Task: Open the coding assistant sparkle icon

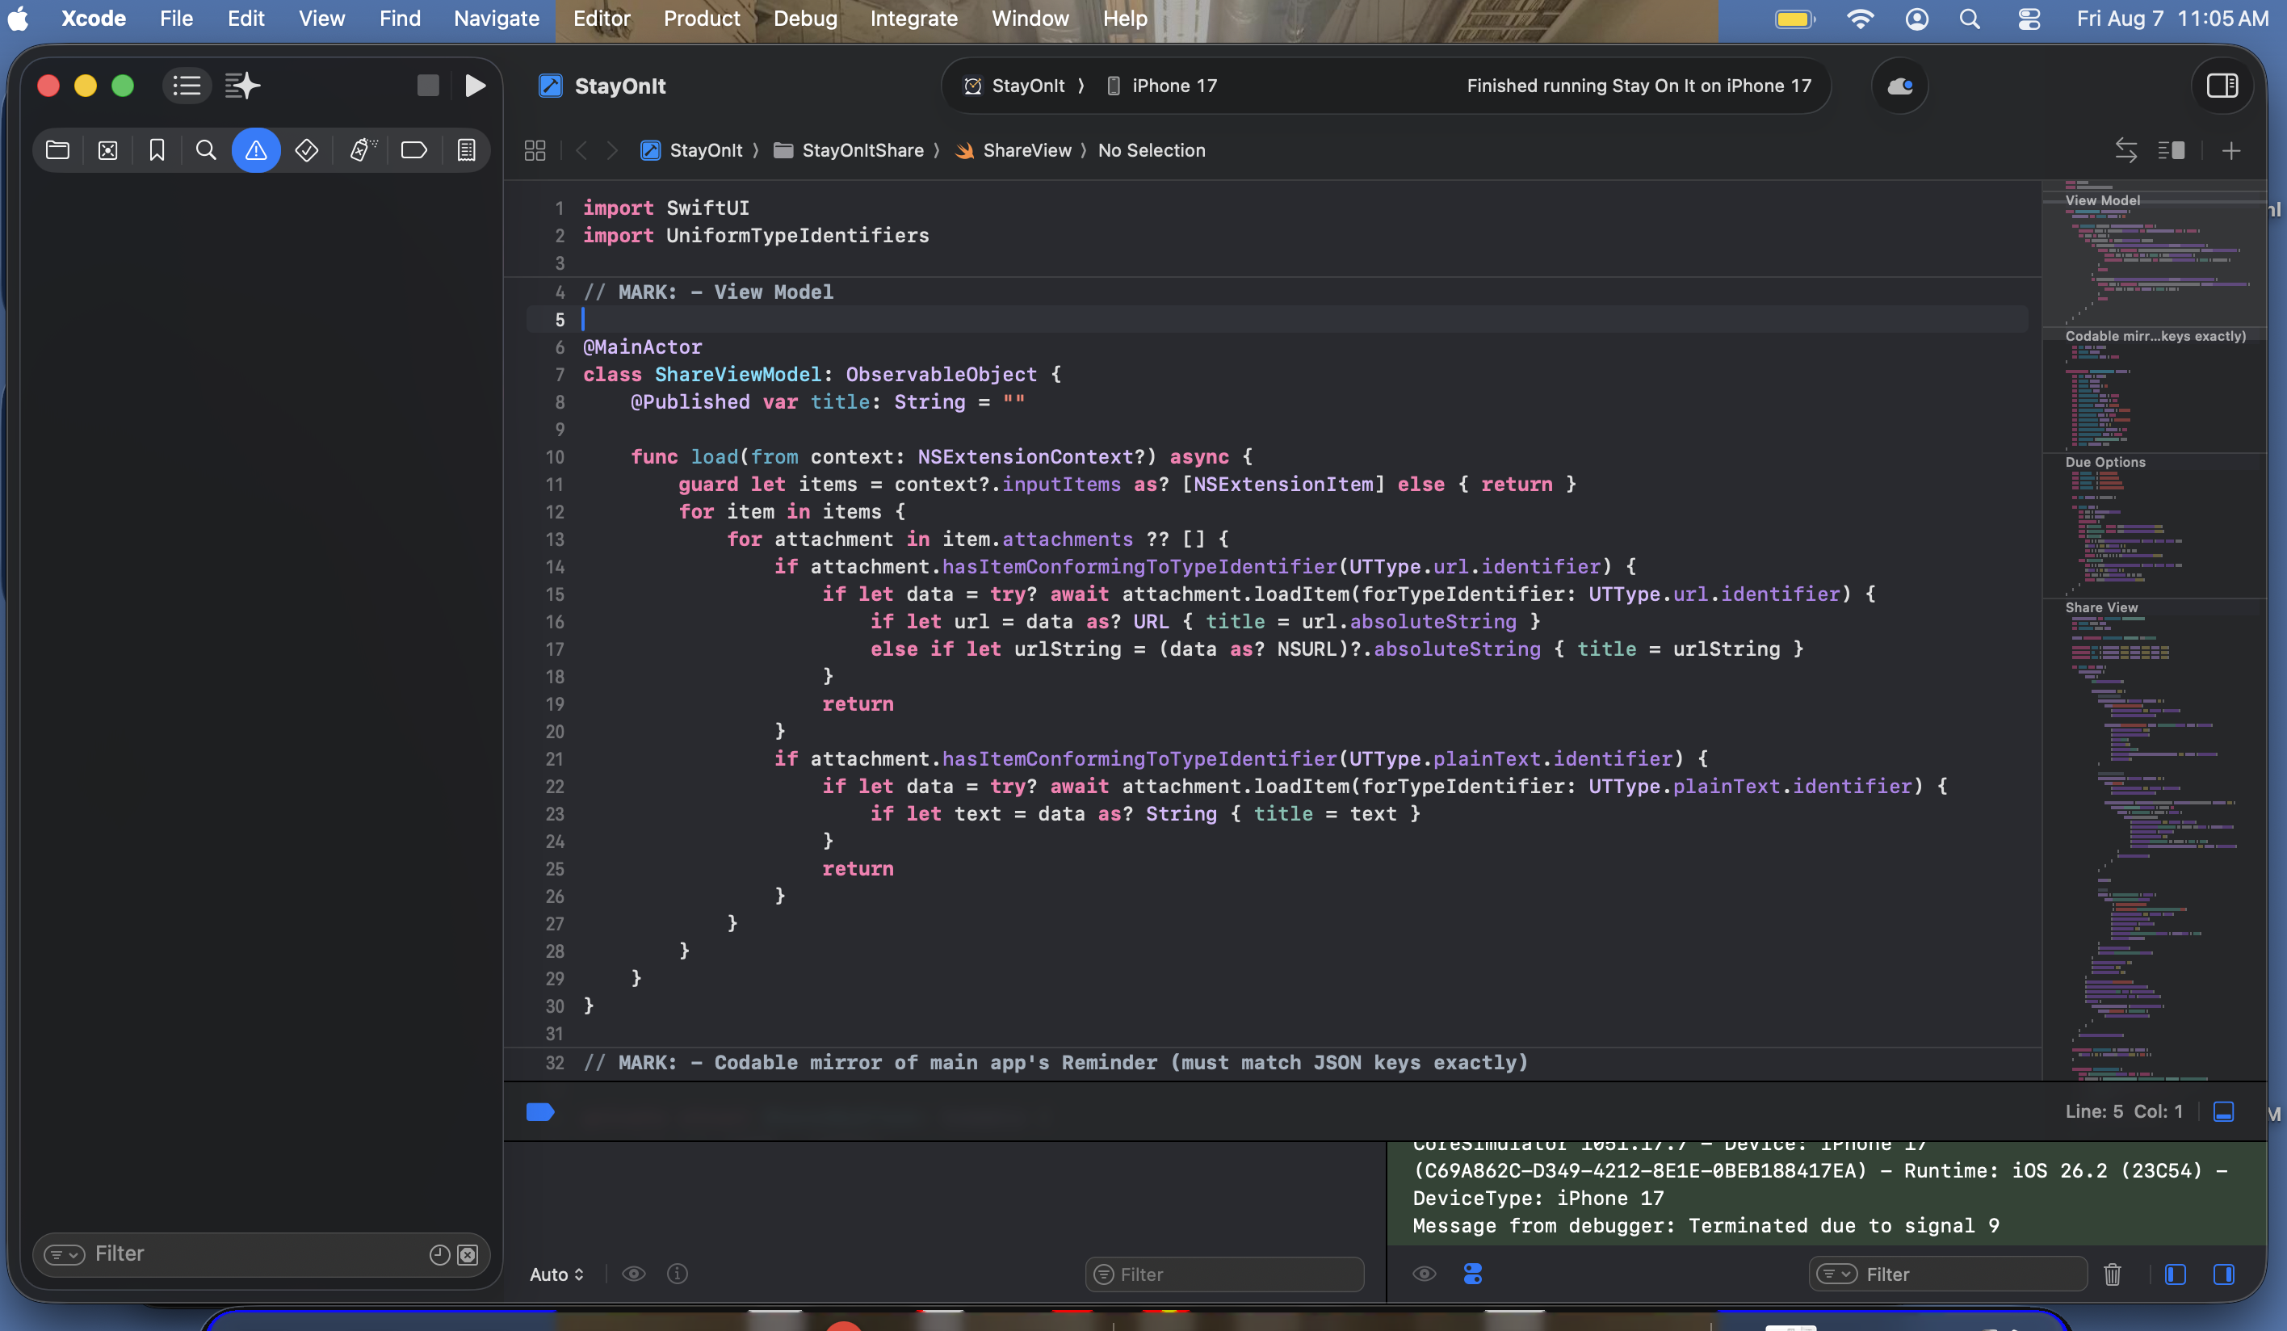Action: (242, 86)
